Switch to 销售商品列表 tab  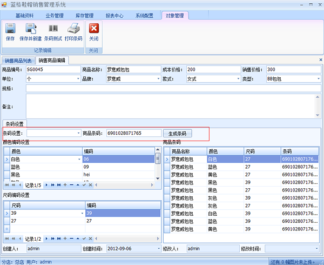click(x=18, y=60)
